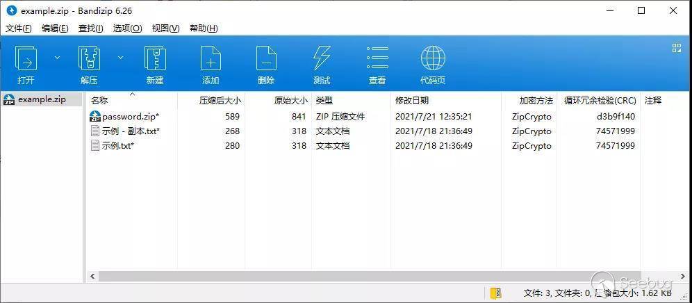
Task: Click compressed size 280 cell
Action: (x=232, y=146)
